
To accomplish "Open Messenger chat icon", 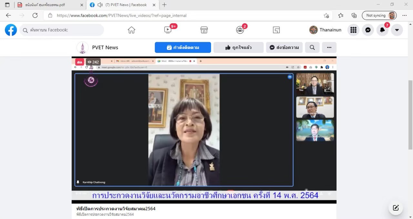I will [368, 30].
